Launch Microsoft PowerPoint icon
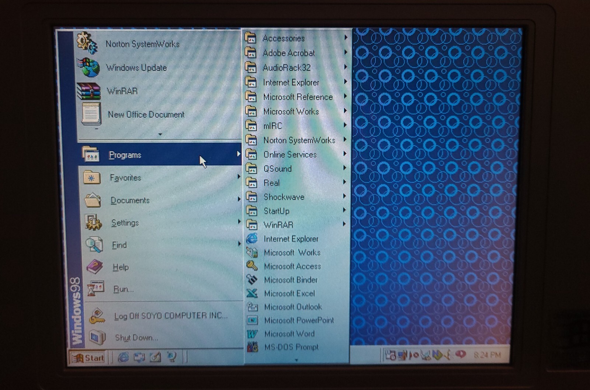Image resolution: width=590 pixels, height=390 pixels. coord(252,320)
